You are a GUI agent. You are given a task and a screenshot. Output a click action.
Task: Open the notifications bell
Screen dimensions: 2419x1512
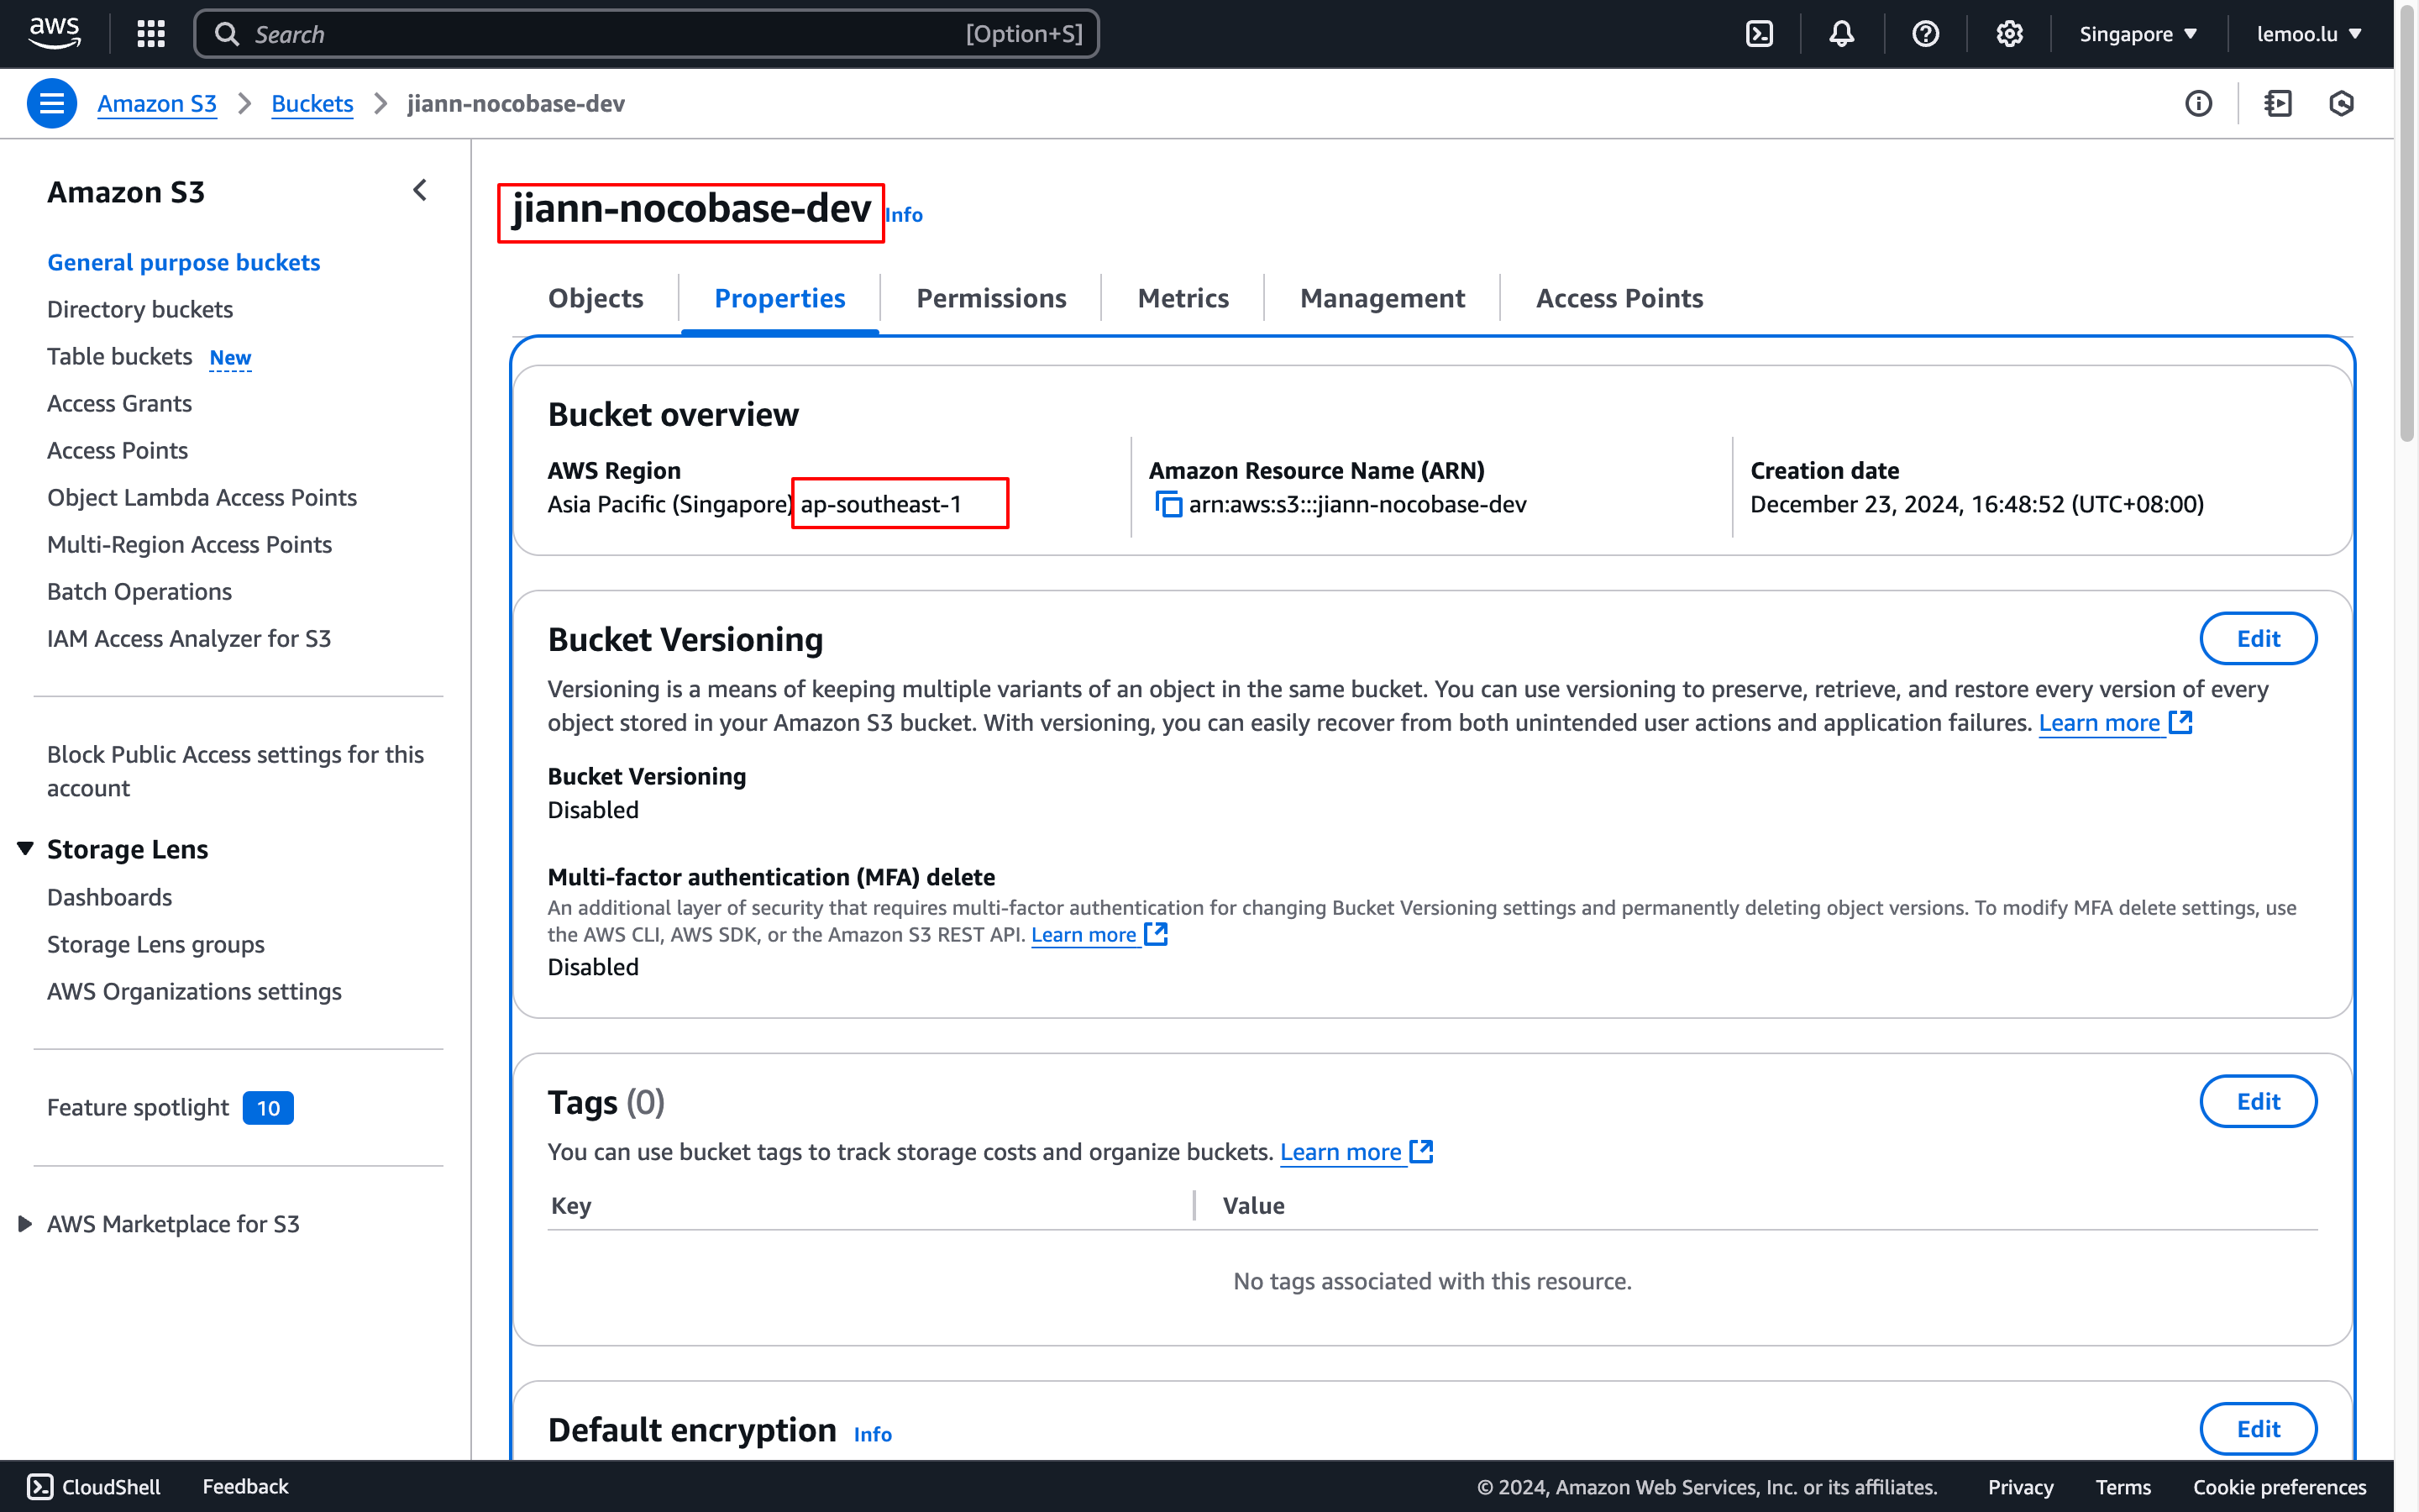[x=1841, y=34]
